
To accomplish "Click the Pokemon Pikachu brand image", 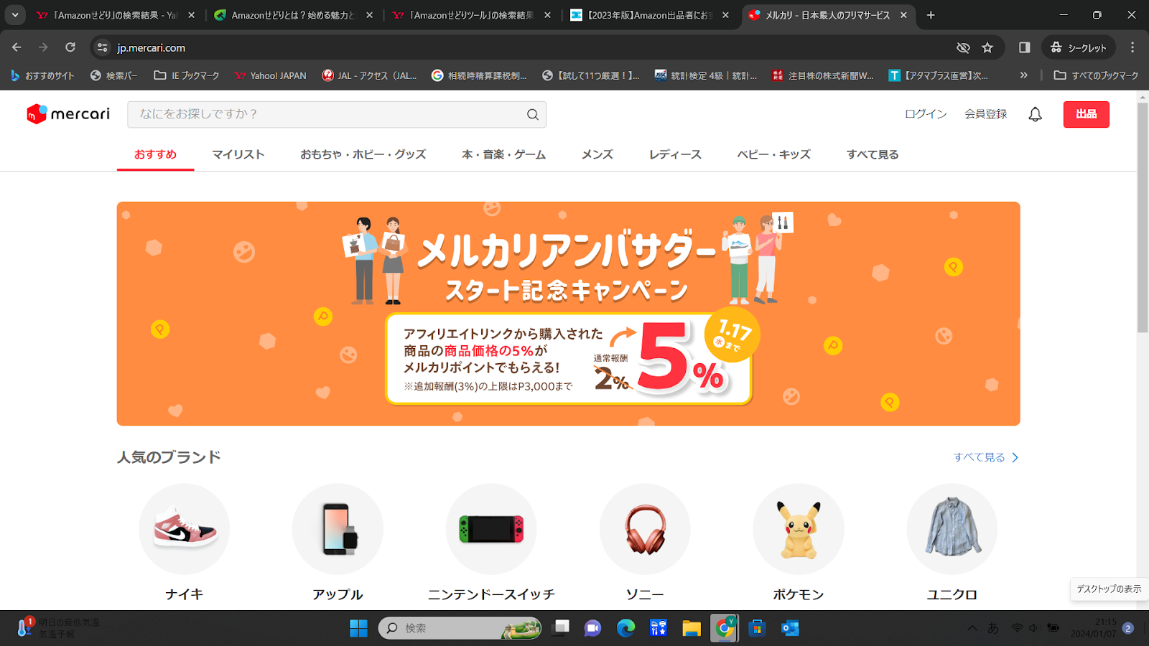I will click(x=799, y=529).
